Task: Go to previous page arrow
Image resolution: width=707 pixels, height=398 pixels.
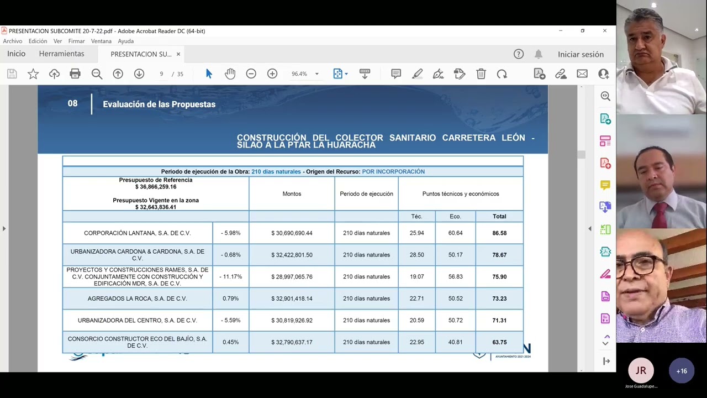Action: tap(118, 74)
